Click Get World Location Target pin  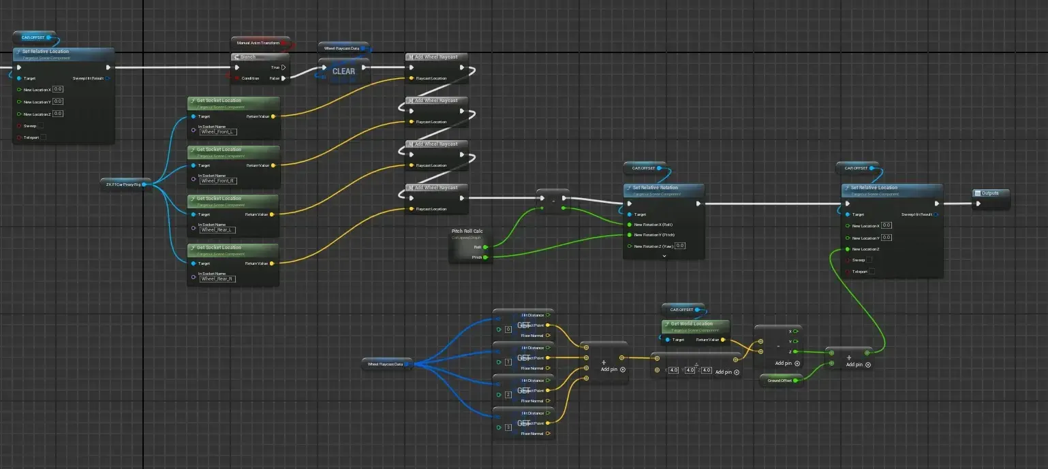click(x=667, y=339)
